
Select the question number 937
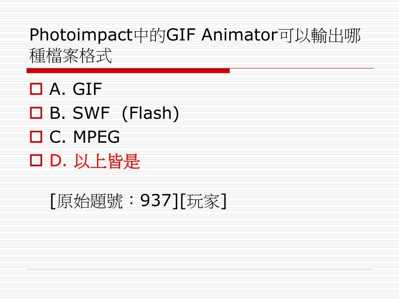coord(156,201)
